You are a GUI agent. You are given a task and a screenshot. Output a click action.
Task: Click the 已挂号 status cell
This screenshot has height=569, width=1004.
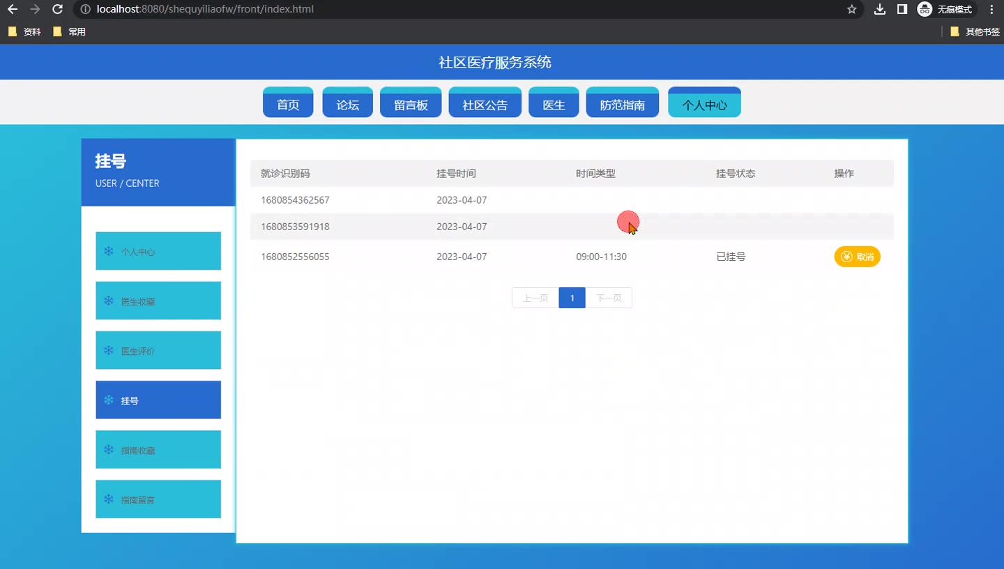pos(731,257)
